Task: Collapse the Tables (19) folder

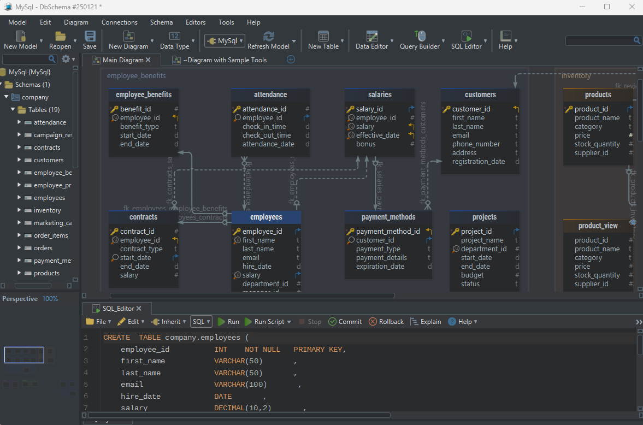Action: point(13,110)
